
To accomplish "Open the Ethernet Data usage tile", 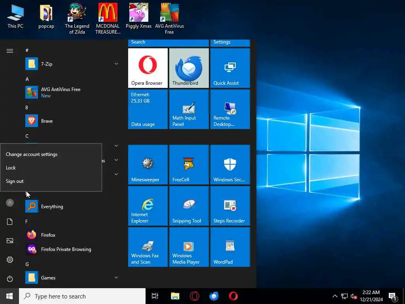I will point(148,109).
